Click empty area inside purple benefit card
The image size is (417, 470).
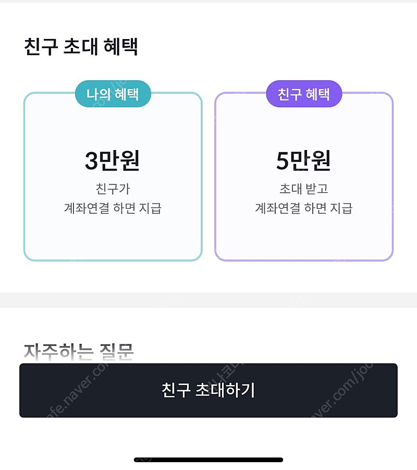[304, 240]
